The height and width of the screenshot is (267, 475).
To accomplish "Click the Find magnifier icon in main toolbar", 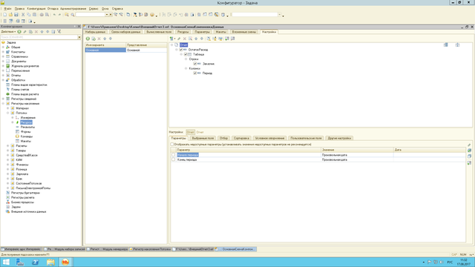I will tap(73, 15).
